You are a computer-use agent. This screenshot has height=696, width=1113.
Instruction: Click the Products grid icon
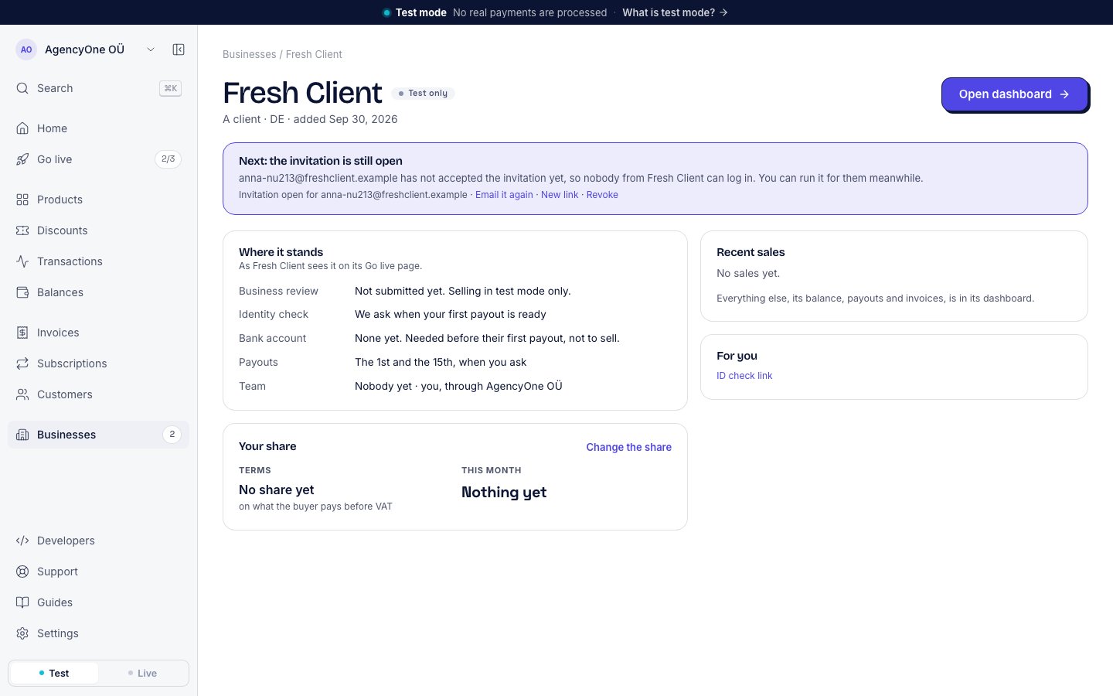point(22,200)
